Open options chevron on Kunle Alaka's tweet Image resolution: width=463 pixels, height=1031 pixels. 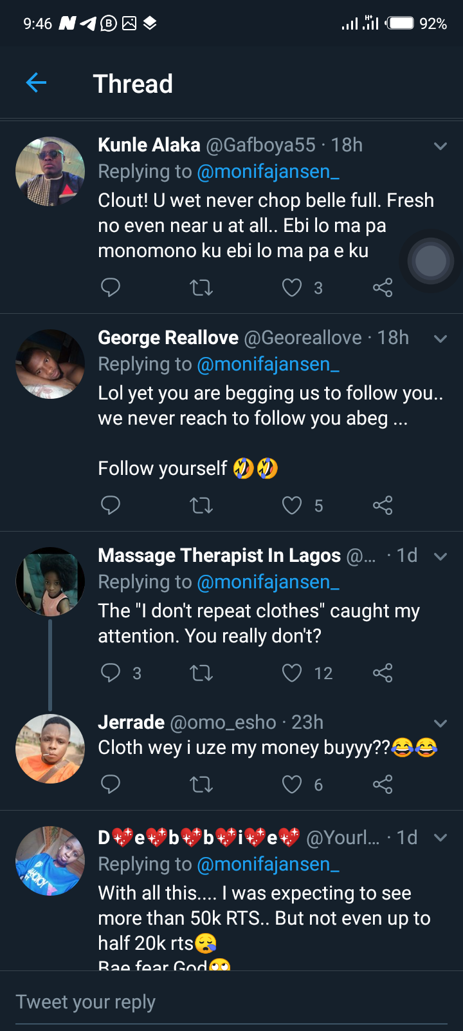tap(440, 146)
